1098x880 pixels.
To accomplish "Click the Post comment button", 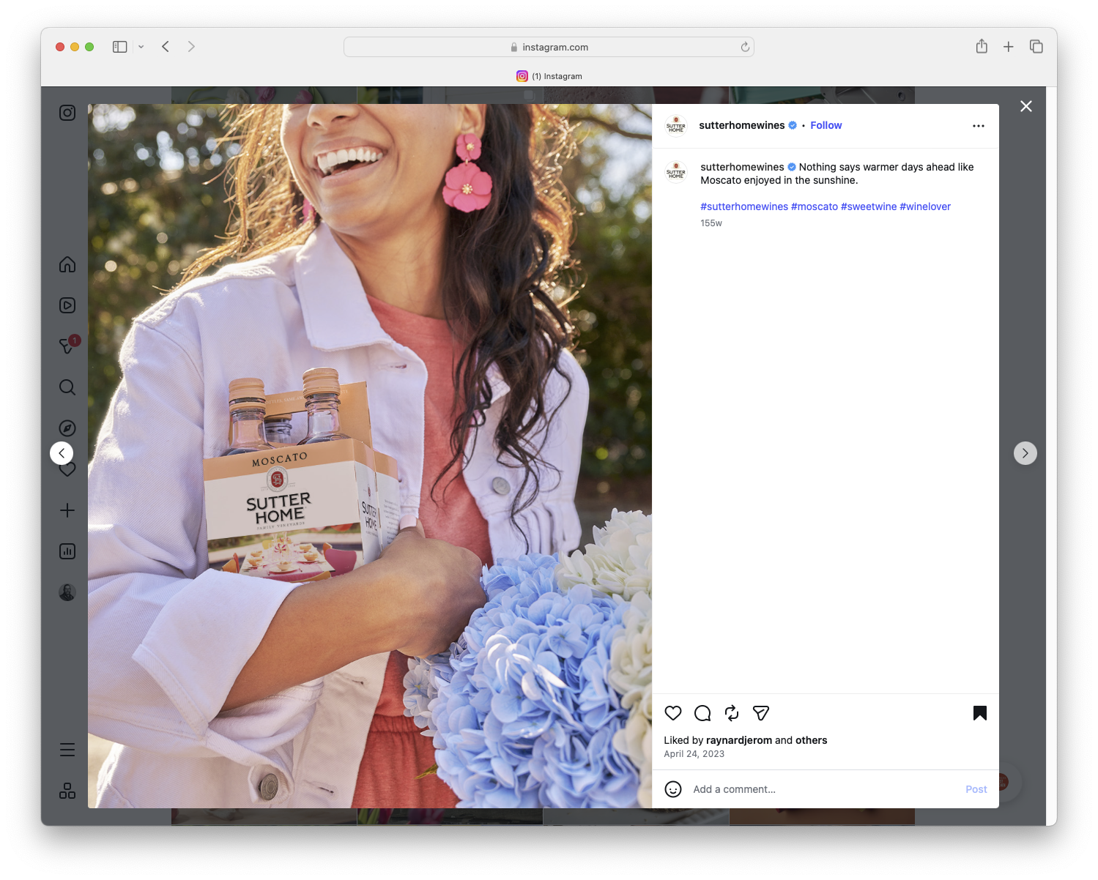I will point(976,789).
